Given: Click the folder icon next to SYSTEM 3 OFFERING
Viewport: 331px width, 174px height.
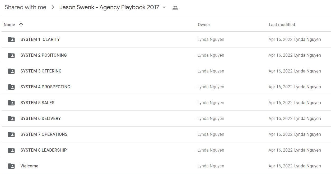Looking at the screenshot, I should click(11, 71).
